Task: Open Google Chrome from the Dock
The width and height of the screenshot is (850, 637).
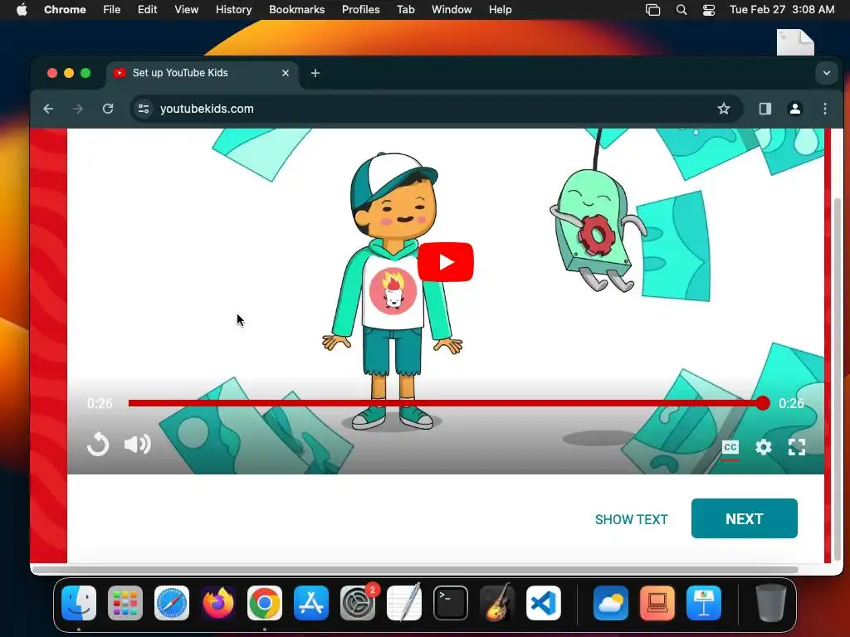Action: [x=265, y=603]
